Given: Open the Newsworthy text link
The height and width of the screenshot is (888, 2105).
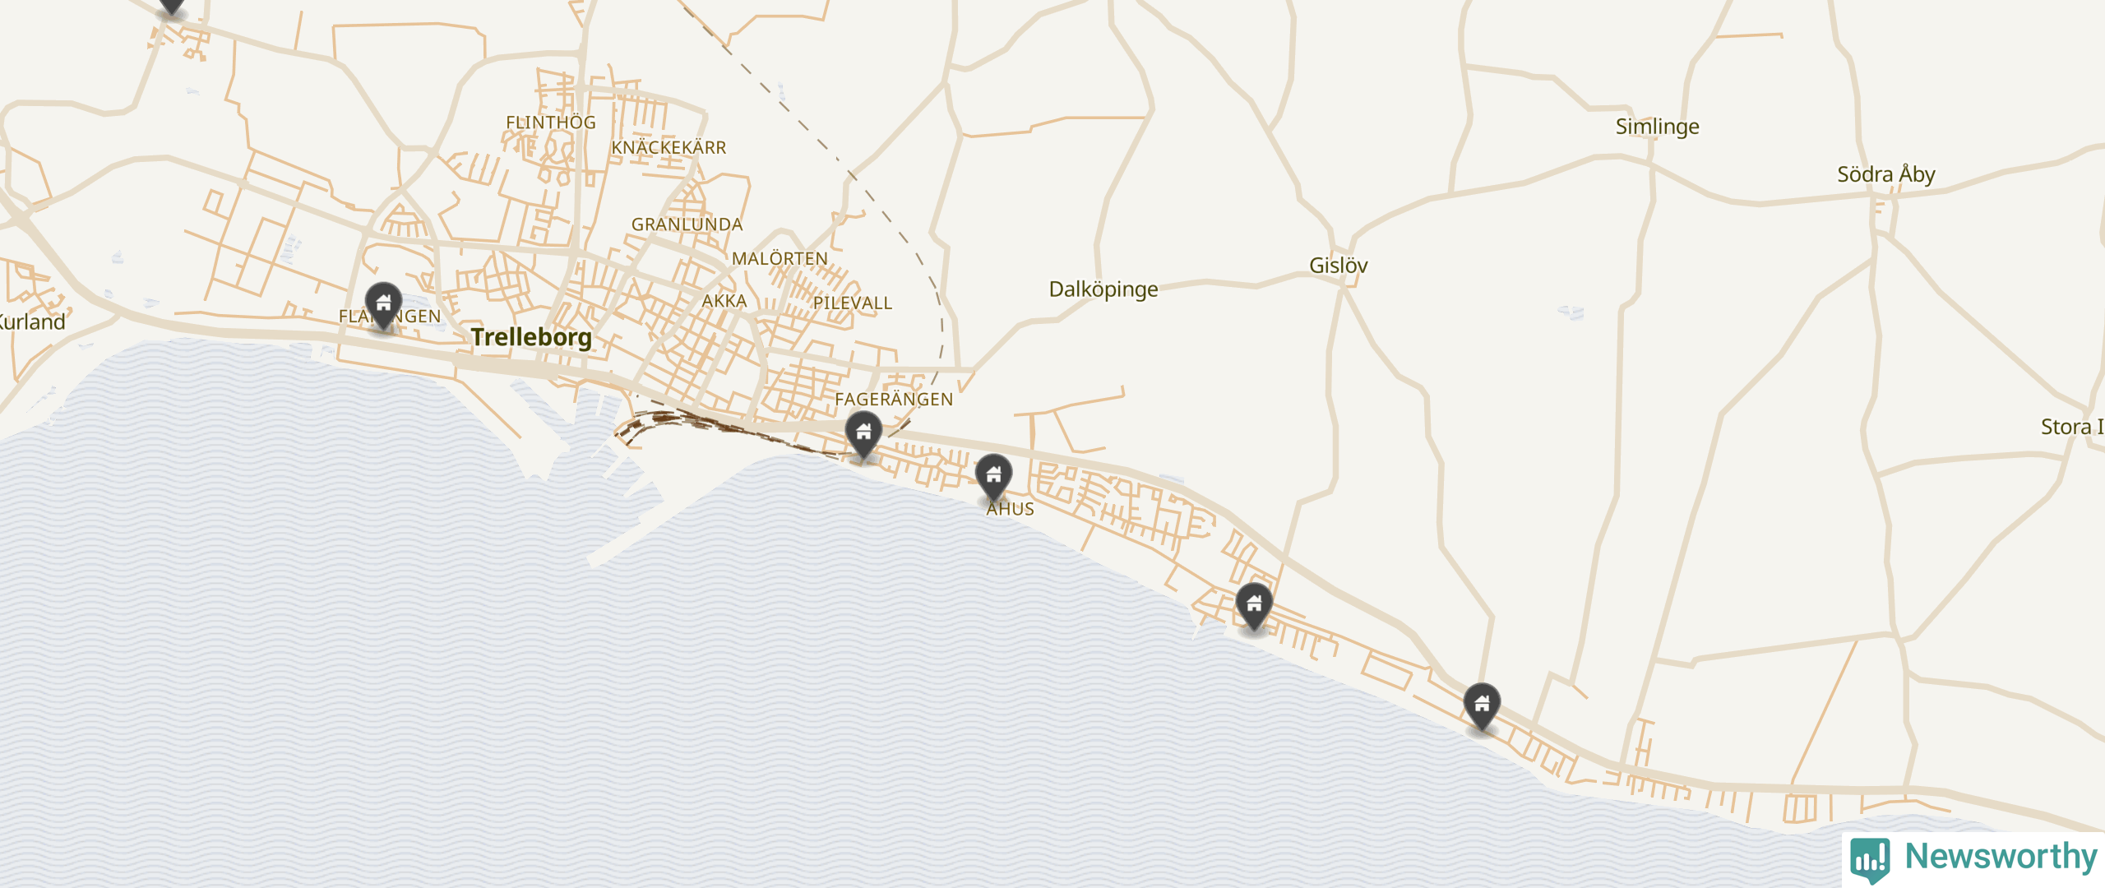Looking at the screenshot, I should [x=2001, y=856].
